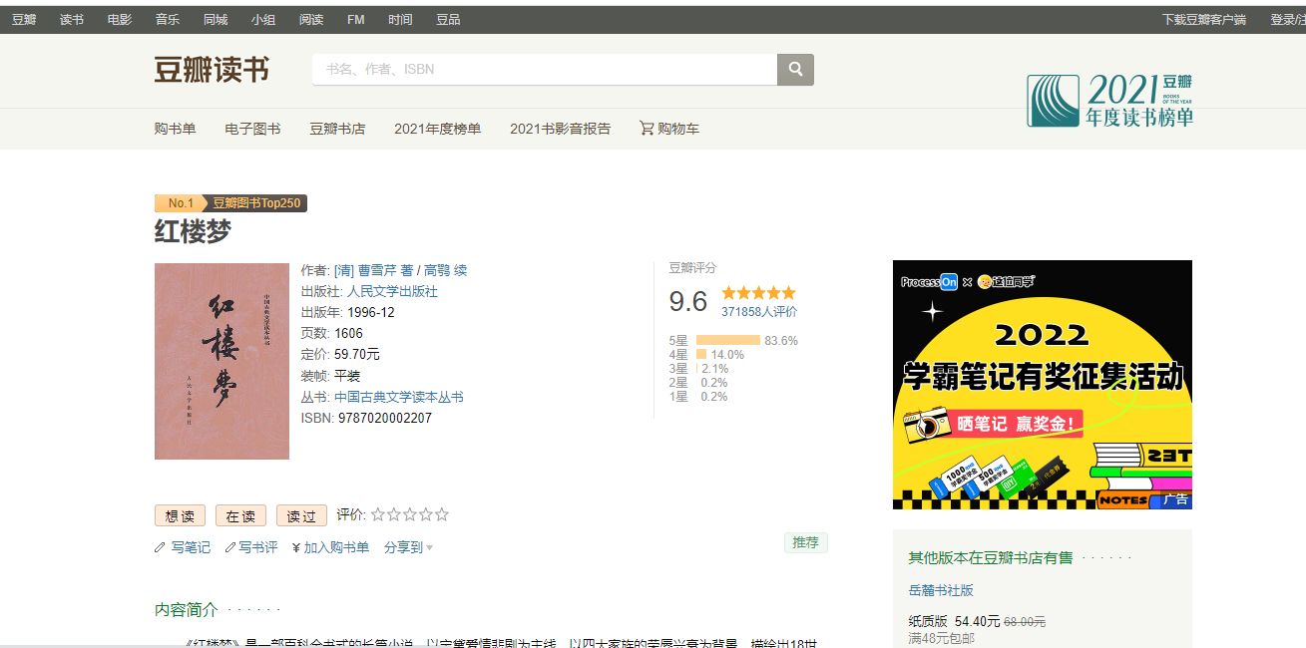Open the 2021 年度读书榜单 logo

[1109, 100]
